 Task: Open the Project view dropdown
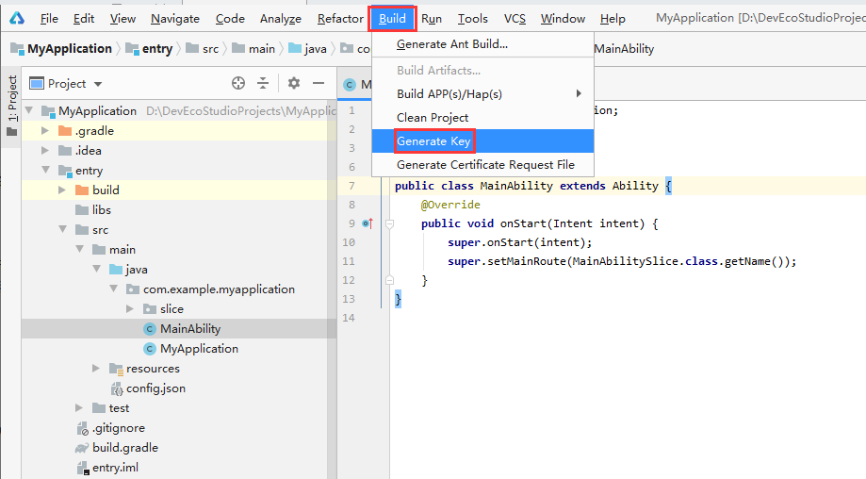pyautogui.click(x=66, y=83)
